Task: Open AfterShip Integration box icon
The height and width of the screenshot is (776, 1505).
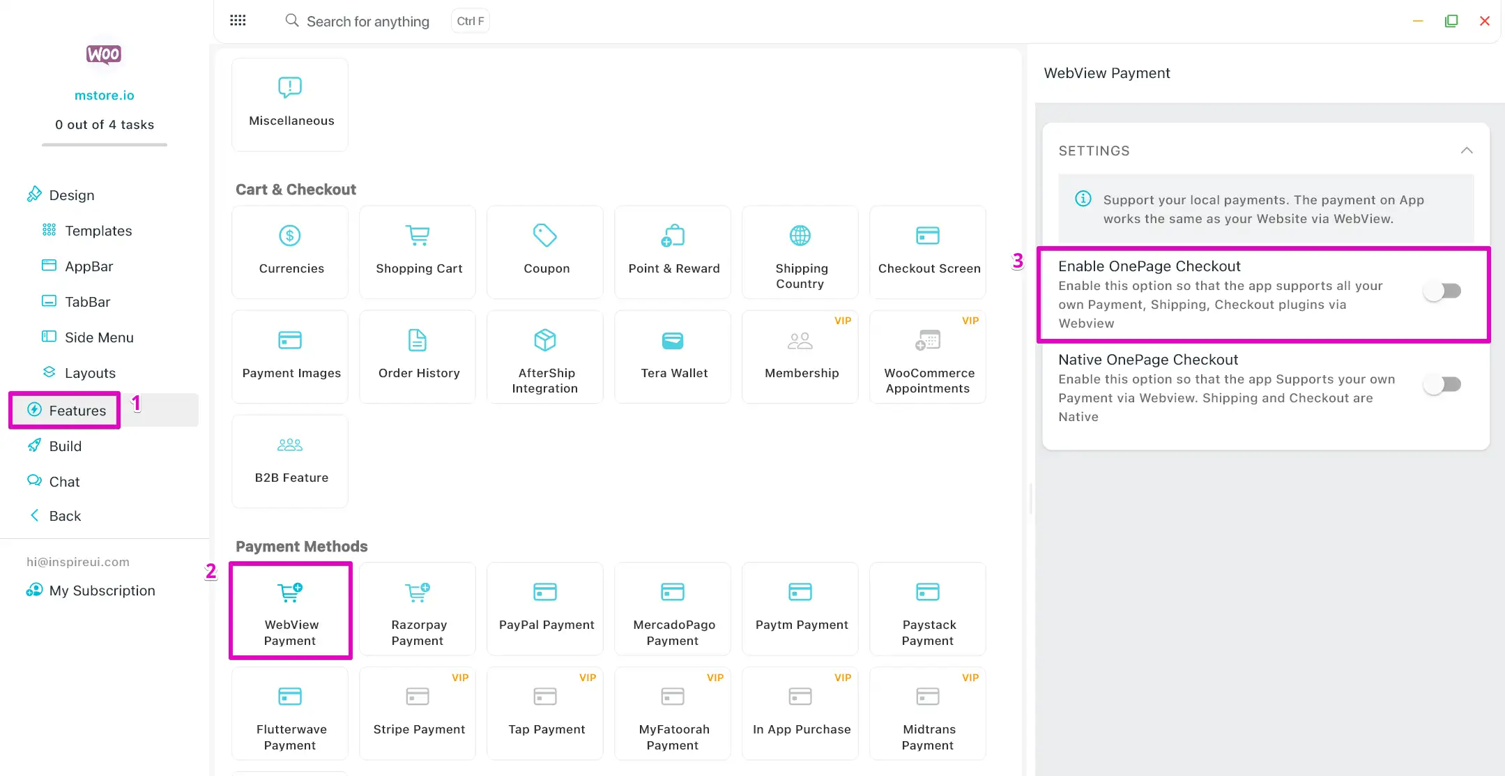Action: pos(544,340)
